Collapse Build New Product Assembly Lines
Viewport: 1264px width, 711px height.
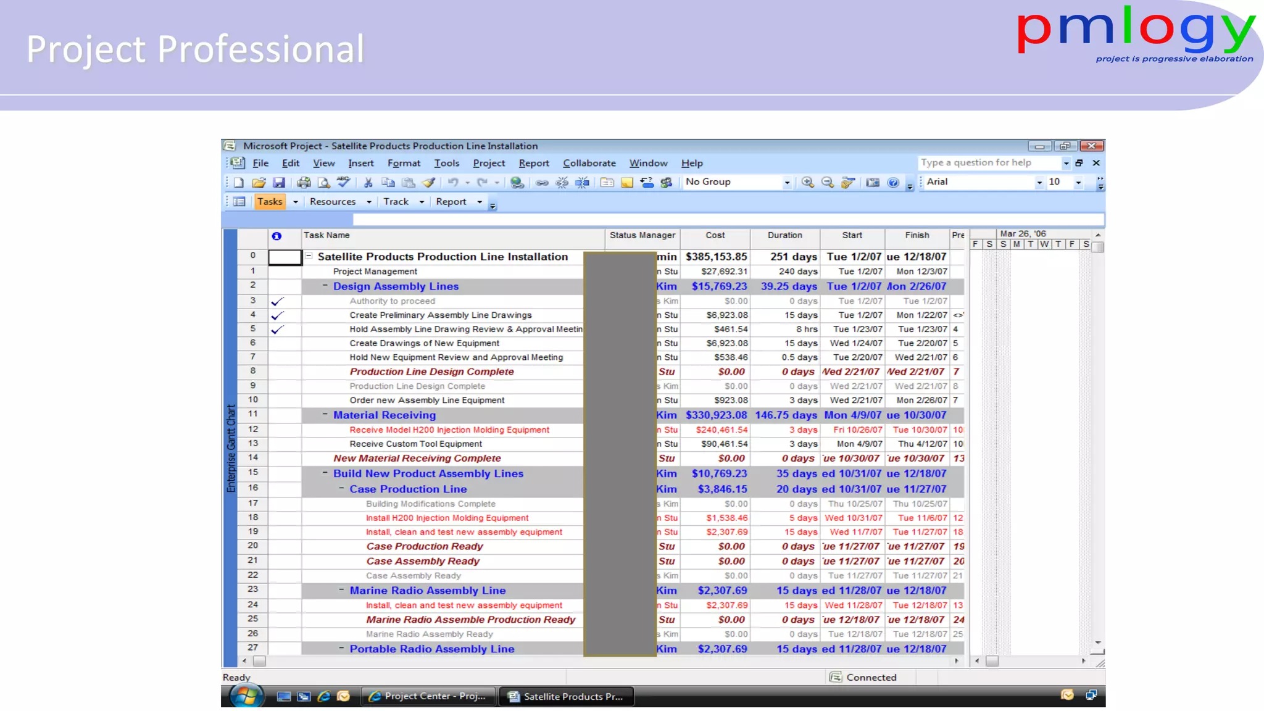[325, 473]
